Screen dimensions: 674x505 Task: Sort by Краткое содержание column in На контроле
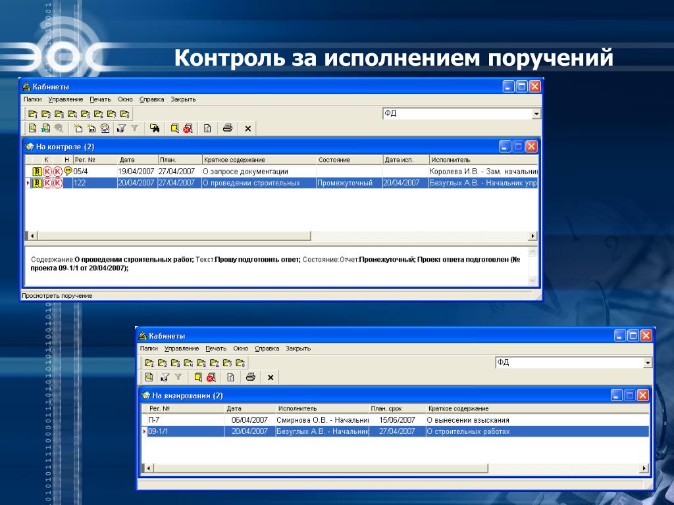pyautogui.click(x=259, y=160)
